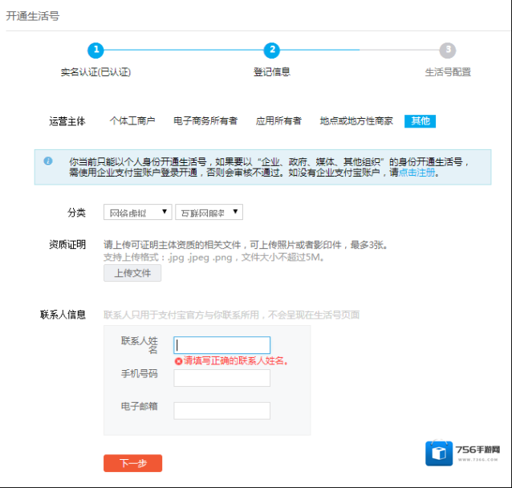This screenshot has width=512, height=488.
Task: Select 个体工商户 as operating entity
Action: pyautogui.click(x=132, y=121)
